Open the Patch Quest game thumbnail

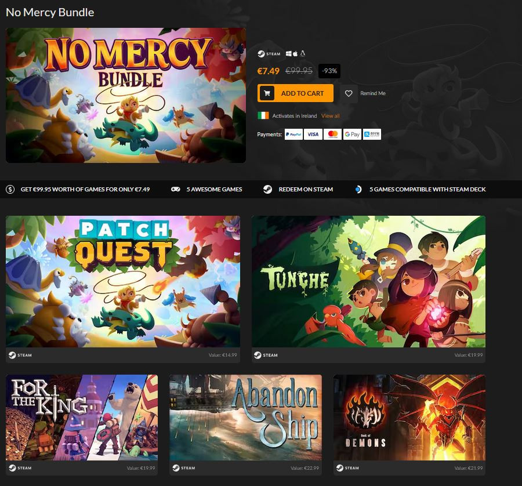click(x=123, y=282)
